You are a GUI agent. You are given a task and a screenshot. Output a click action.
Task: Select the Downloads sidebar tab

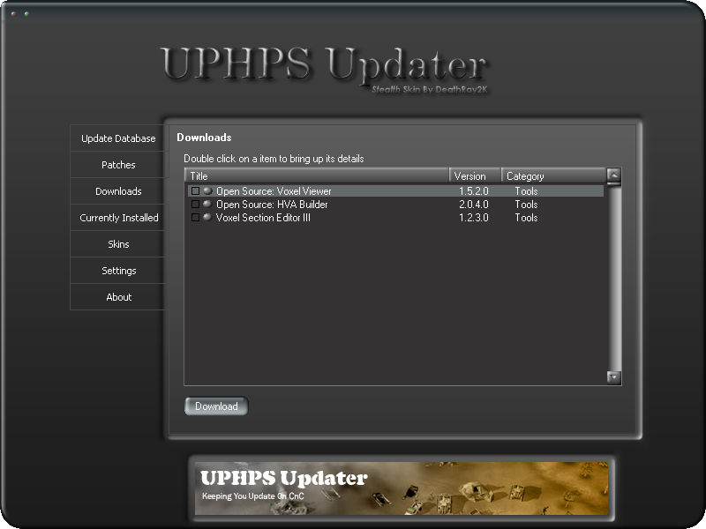point(118,191)
